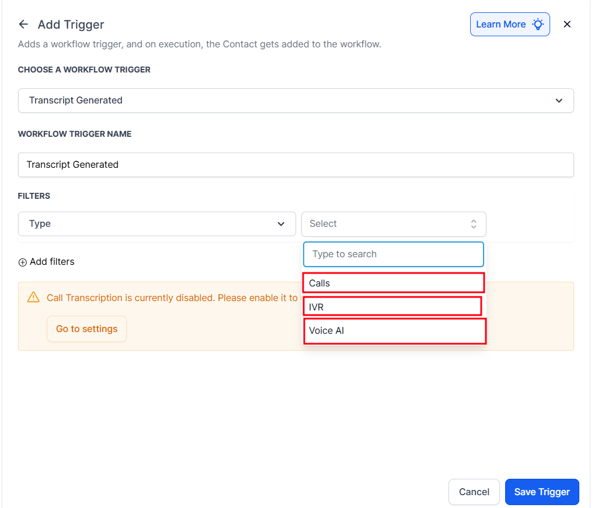
Task: Click the up-down arrows on the Select field
Action: click(x=474, y=224)
